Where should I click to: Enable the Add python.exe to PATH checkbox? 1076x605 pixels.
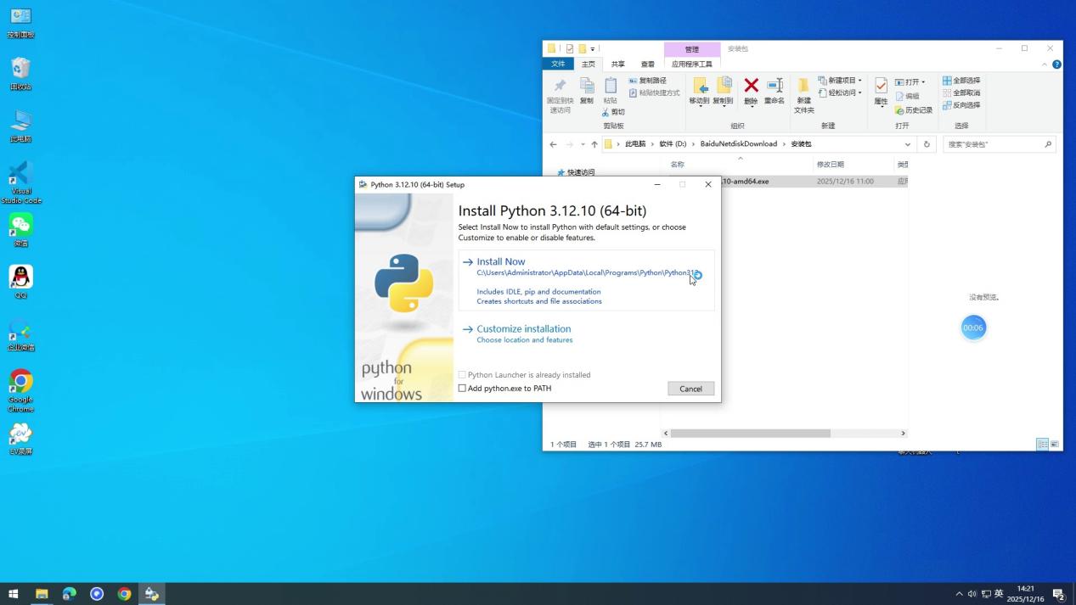[463, 388]
